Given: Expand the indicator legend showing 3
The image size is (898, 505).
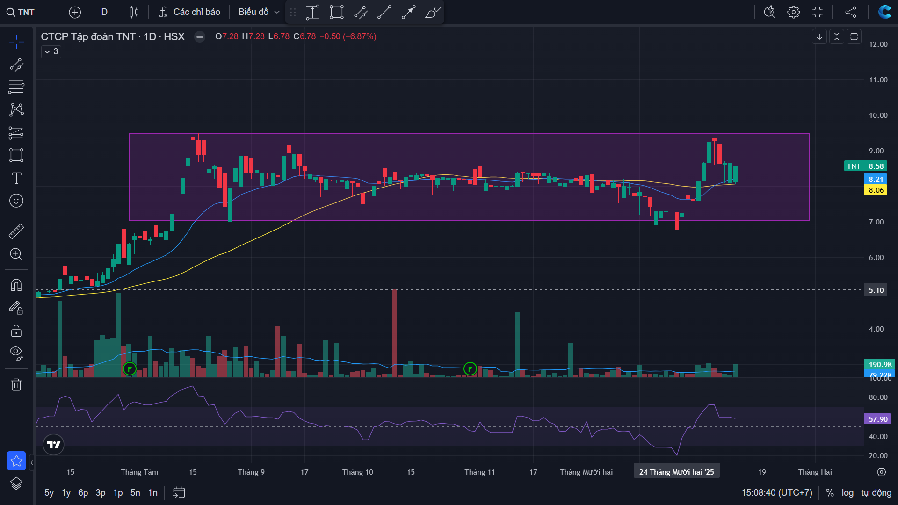Looking at the screenshot, I should click(51, 51).
